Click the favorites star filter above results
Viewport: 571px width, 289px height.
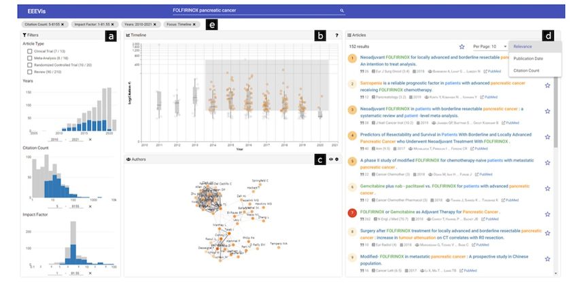point(462,47)
